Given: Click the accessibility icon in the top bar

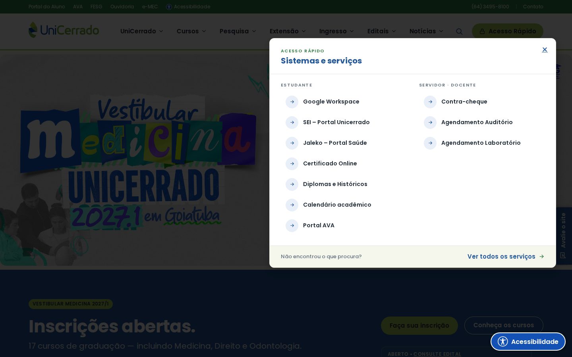Looking at the screenshot, I should pos(169,7).
